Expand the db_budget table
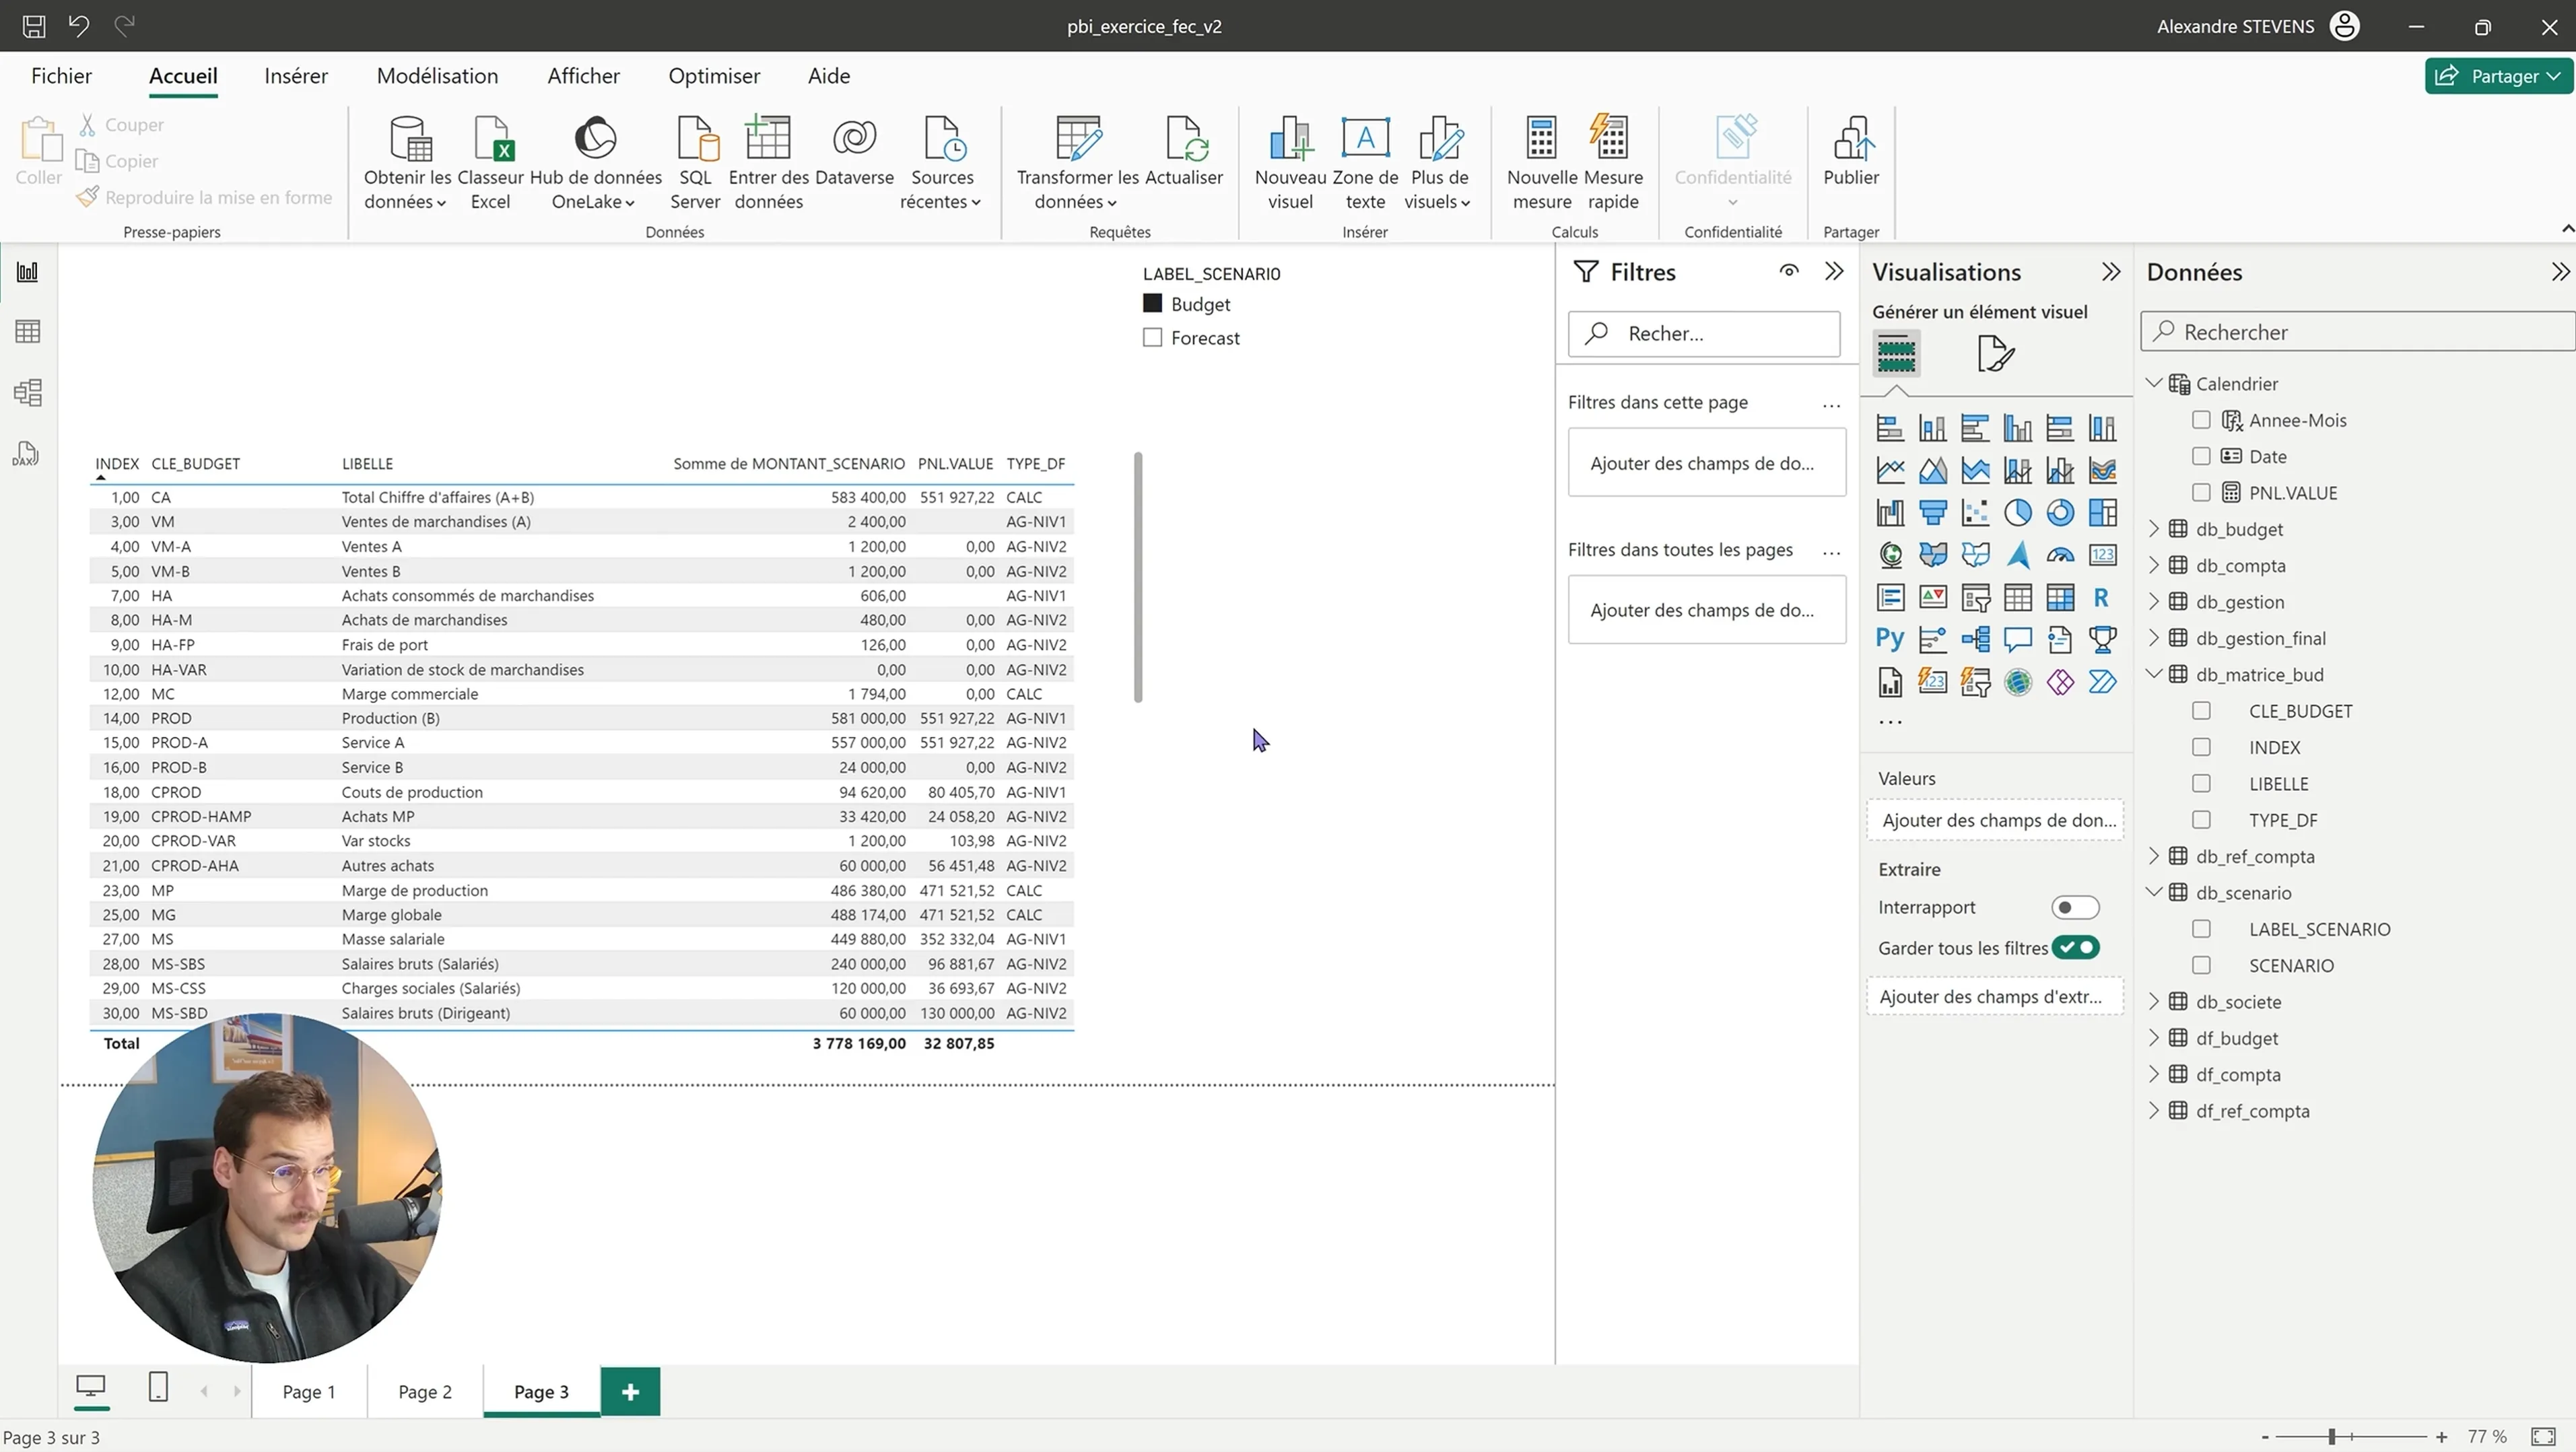The image size is (2576, 1452). click(2154, 529)
